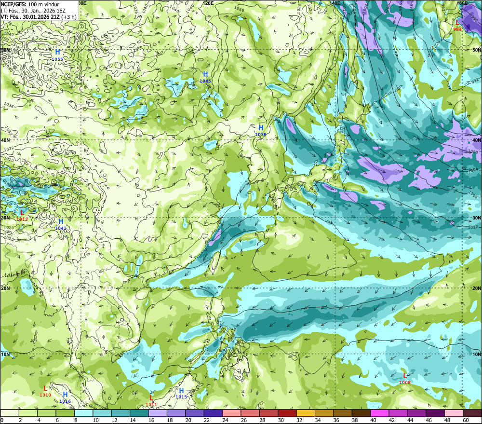The height and width of the screenshot is (424, 482).
Task: Click the valid time line 'VT: Fös.. 30.01.2026 21Z (+3 h)'
Action: pyautogui.click(x=39, y=17)
